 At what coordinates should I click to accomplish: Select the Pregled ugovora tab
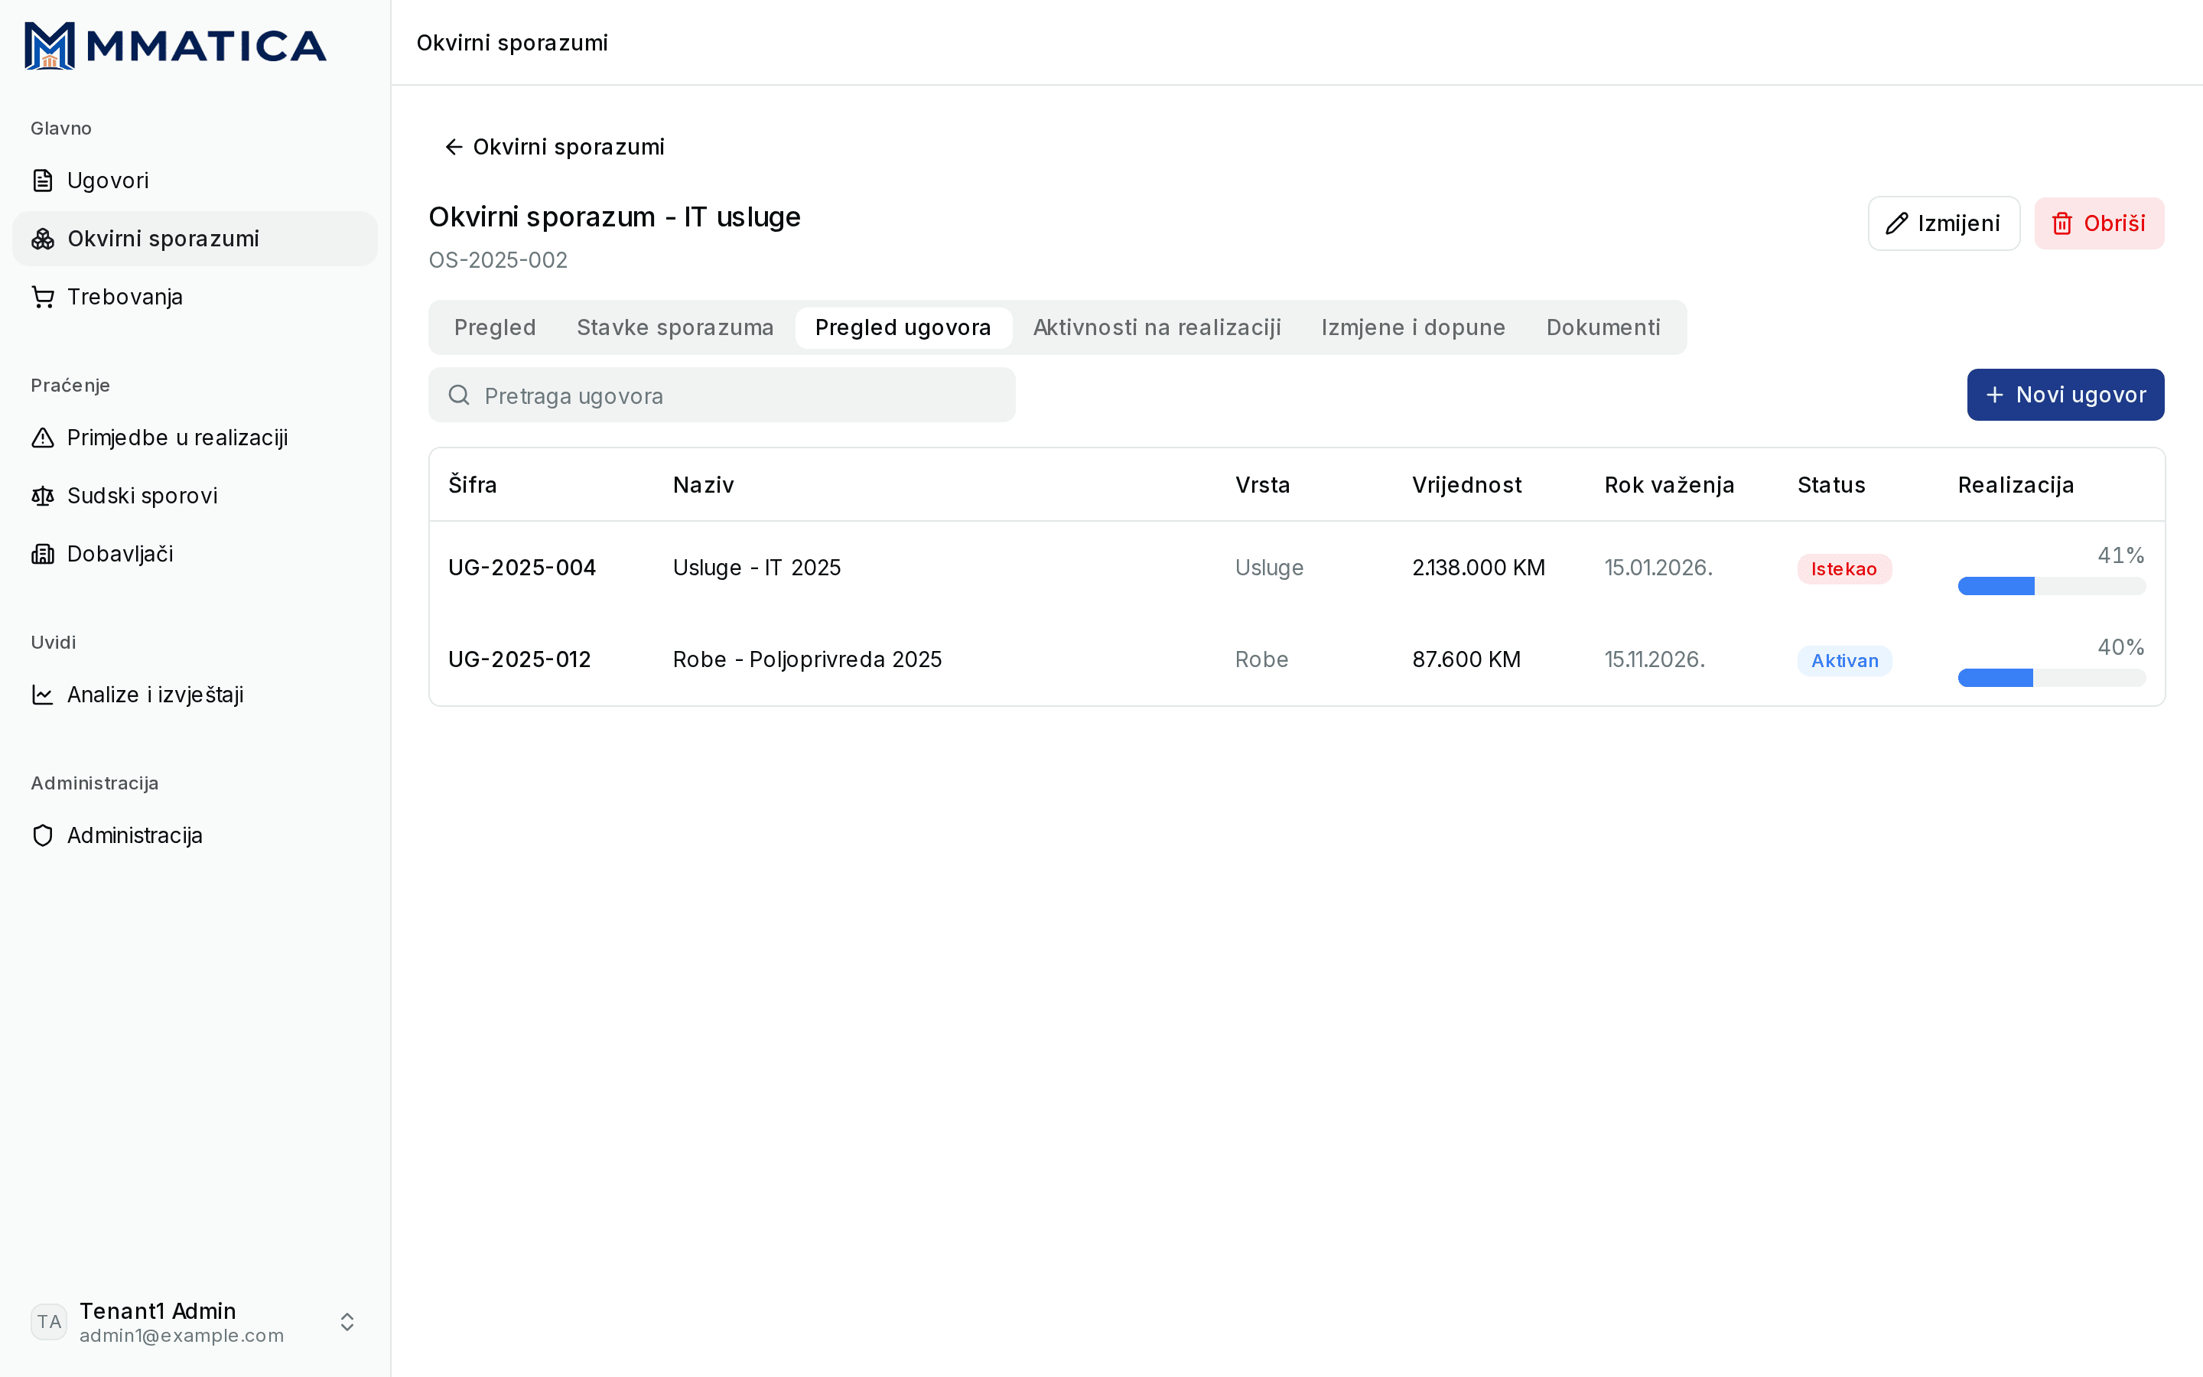coord(903,328)
